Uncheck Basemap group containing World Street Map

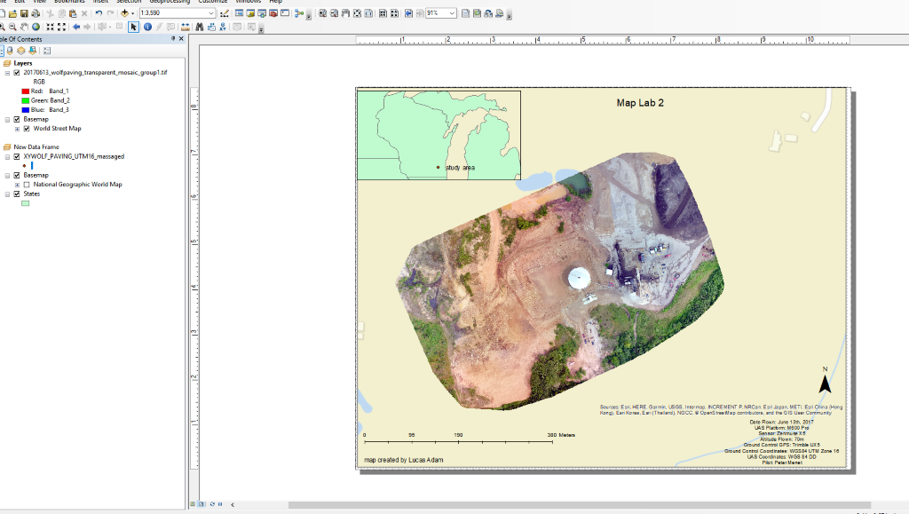tap(17, 119)
